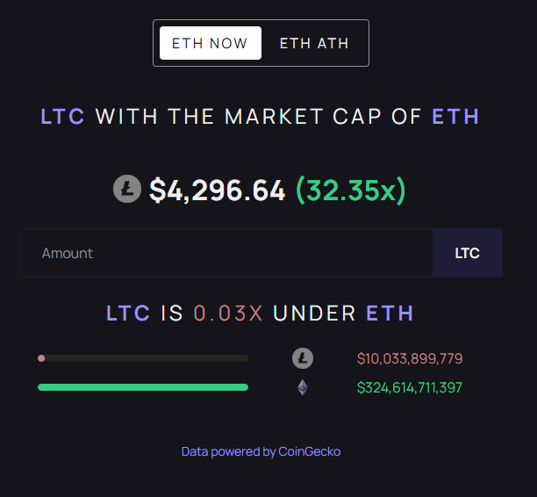Click the green ETH market cap bar
This screenshot has height=497, width=537.
(x=143, y=387)
